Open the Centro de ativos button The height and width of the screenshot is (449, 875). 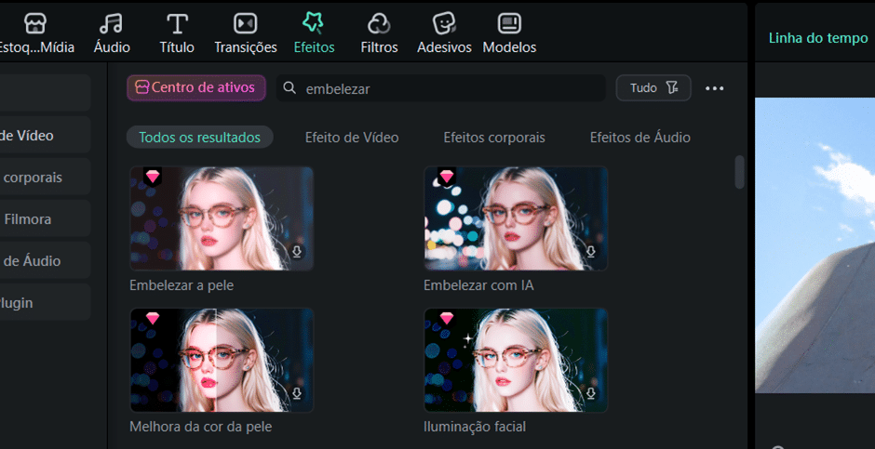click(x=196, y=87)
